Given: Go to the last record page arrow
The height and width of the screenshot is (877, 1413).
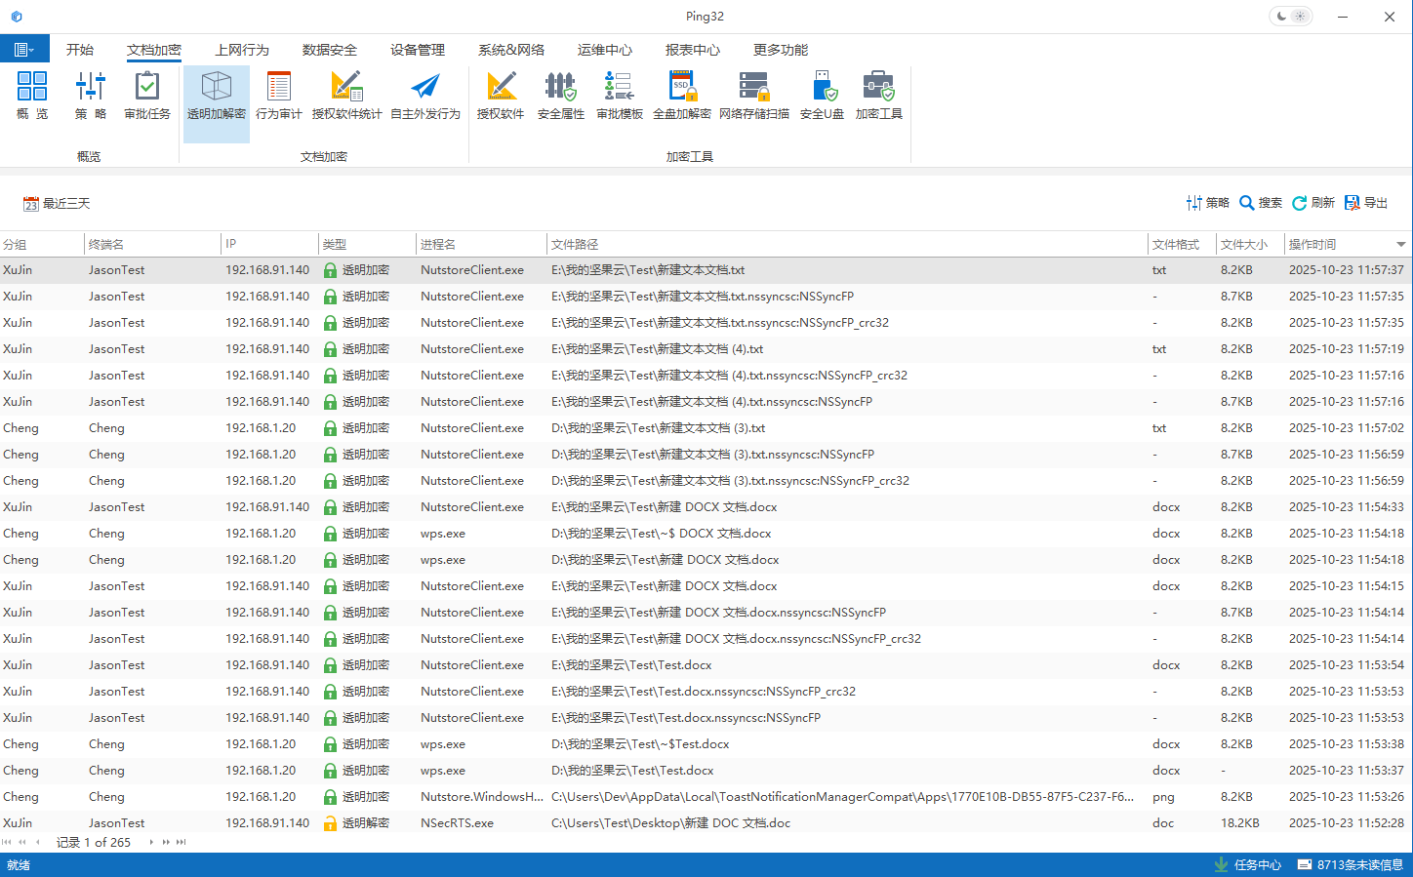Looking at the screenshot, I should [182, 842].
